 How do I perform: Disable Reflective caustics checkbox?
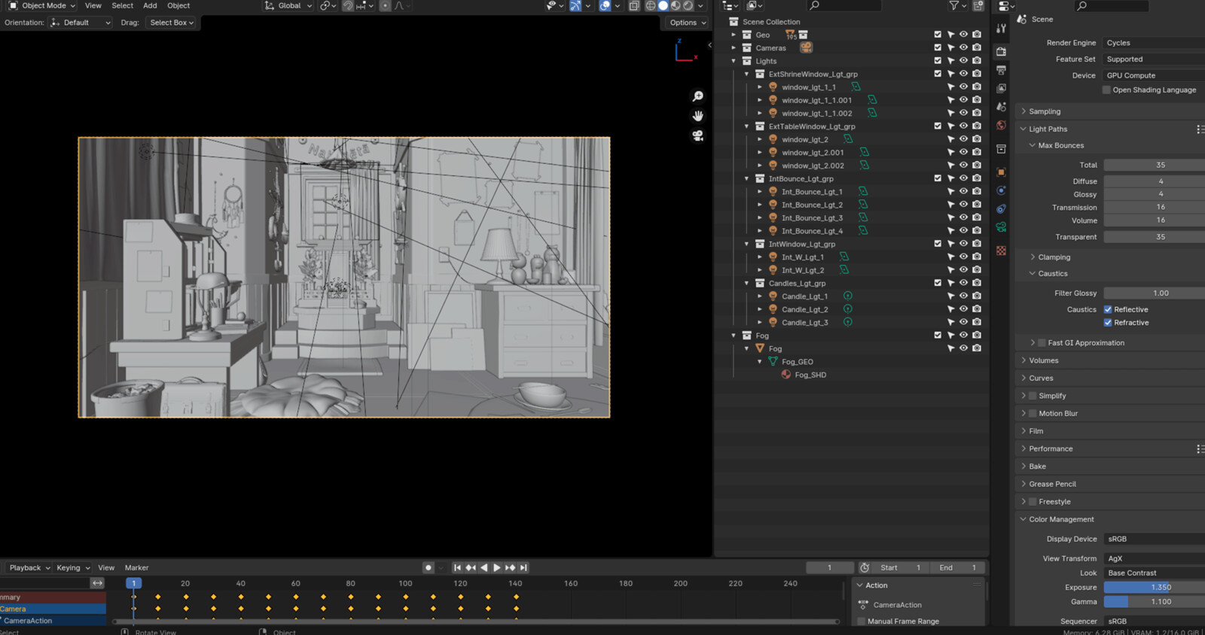click(1108, 309)
